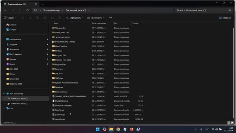236x133 pixels.
Task: Switch to large thumbnails view icon
Action: [x=232, y=123]
